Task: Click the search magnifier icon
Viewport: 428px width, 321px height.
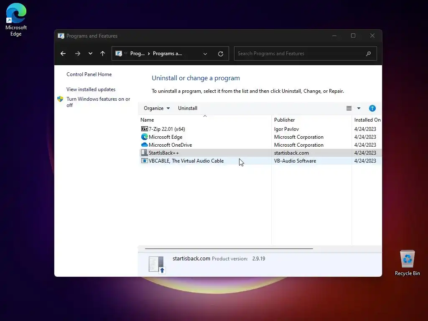Action: click(x=368, y=53)
